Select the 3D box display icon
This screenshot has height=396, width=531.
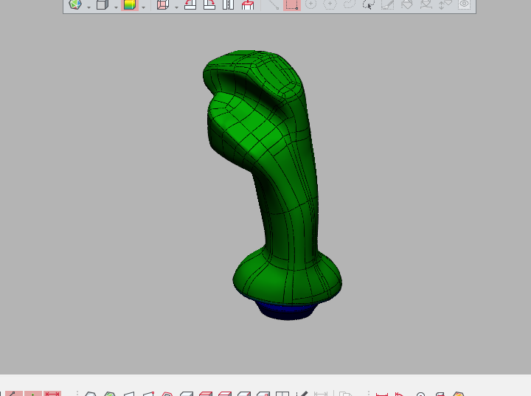pos(103,5)
